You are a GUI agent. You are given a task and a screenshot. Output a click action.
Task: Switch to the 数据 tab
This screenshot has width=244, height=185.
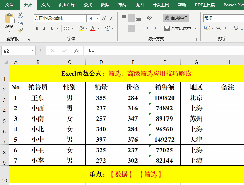point(105,5)
